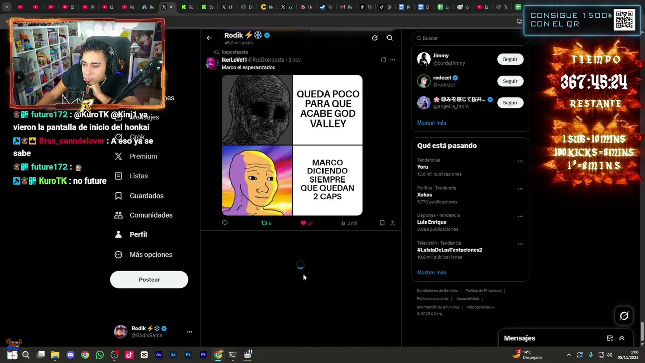Undo repost showing 6 reposts

266,223
